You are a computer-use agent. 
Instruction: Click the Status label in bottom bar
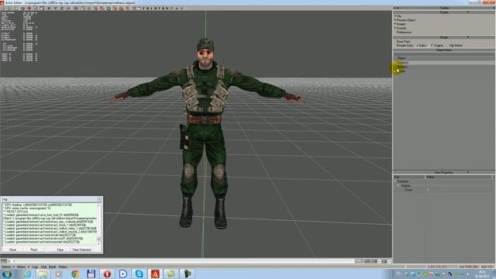point(63,267)
